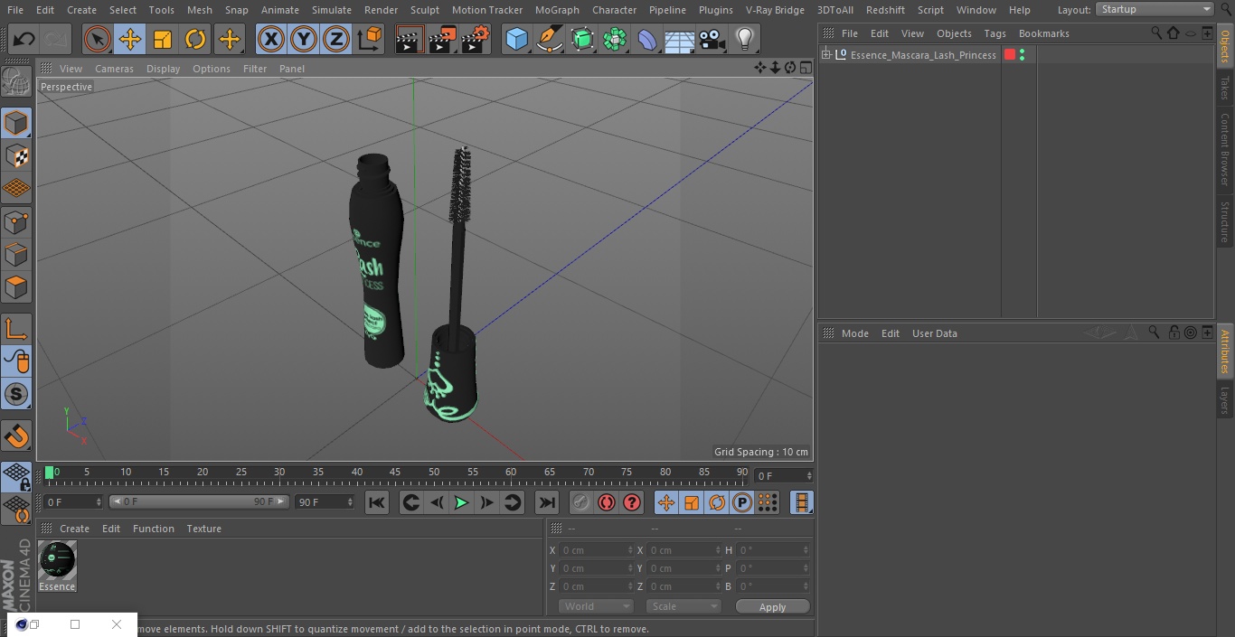This screenshot has height=637, width=1235.
Task: Enable the Axis mode icon
Action: tap(16, 329)
